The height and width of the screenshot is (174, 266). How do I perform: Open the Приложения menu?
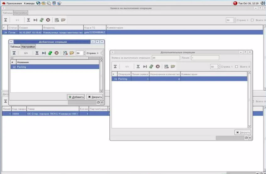14,3
